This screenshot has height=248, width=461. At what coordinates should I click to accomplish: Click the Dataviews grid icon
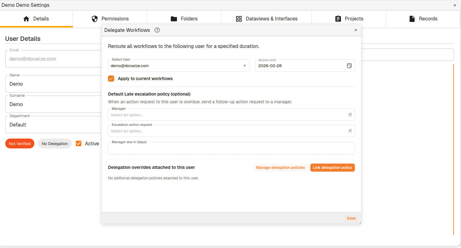click(x=239, y=19)
